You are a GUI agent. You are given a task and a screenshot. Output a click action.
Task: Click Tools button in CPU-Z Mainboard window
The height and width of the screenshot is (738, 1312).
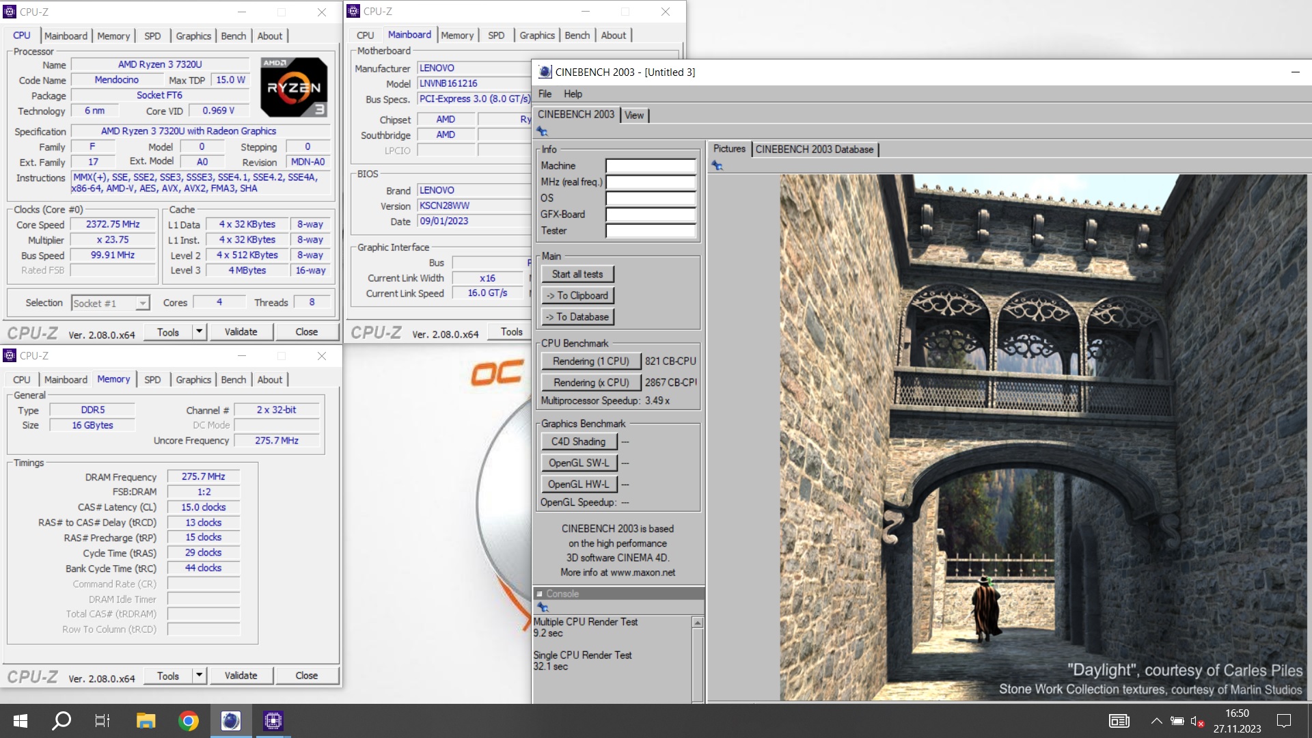(x=511, y=331)
